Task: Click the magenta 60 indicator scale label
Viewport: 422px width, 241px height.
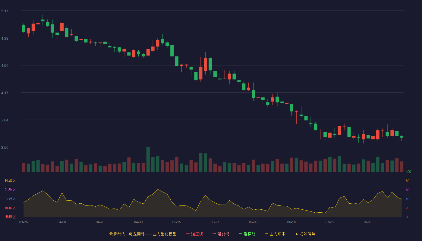Action: point(408,190)
